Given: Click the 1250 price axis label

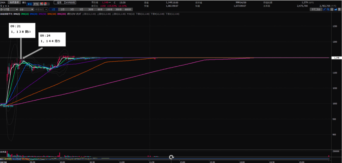Looking at the screenshot, I should click(335, 26).
